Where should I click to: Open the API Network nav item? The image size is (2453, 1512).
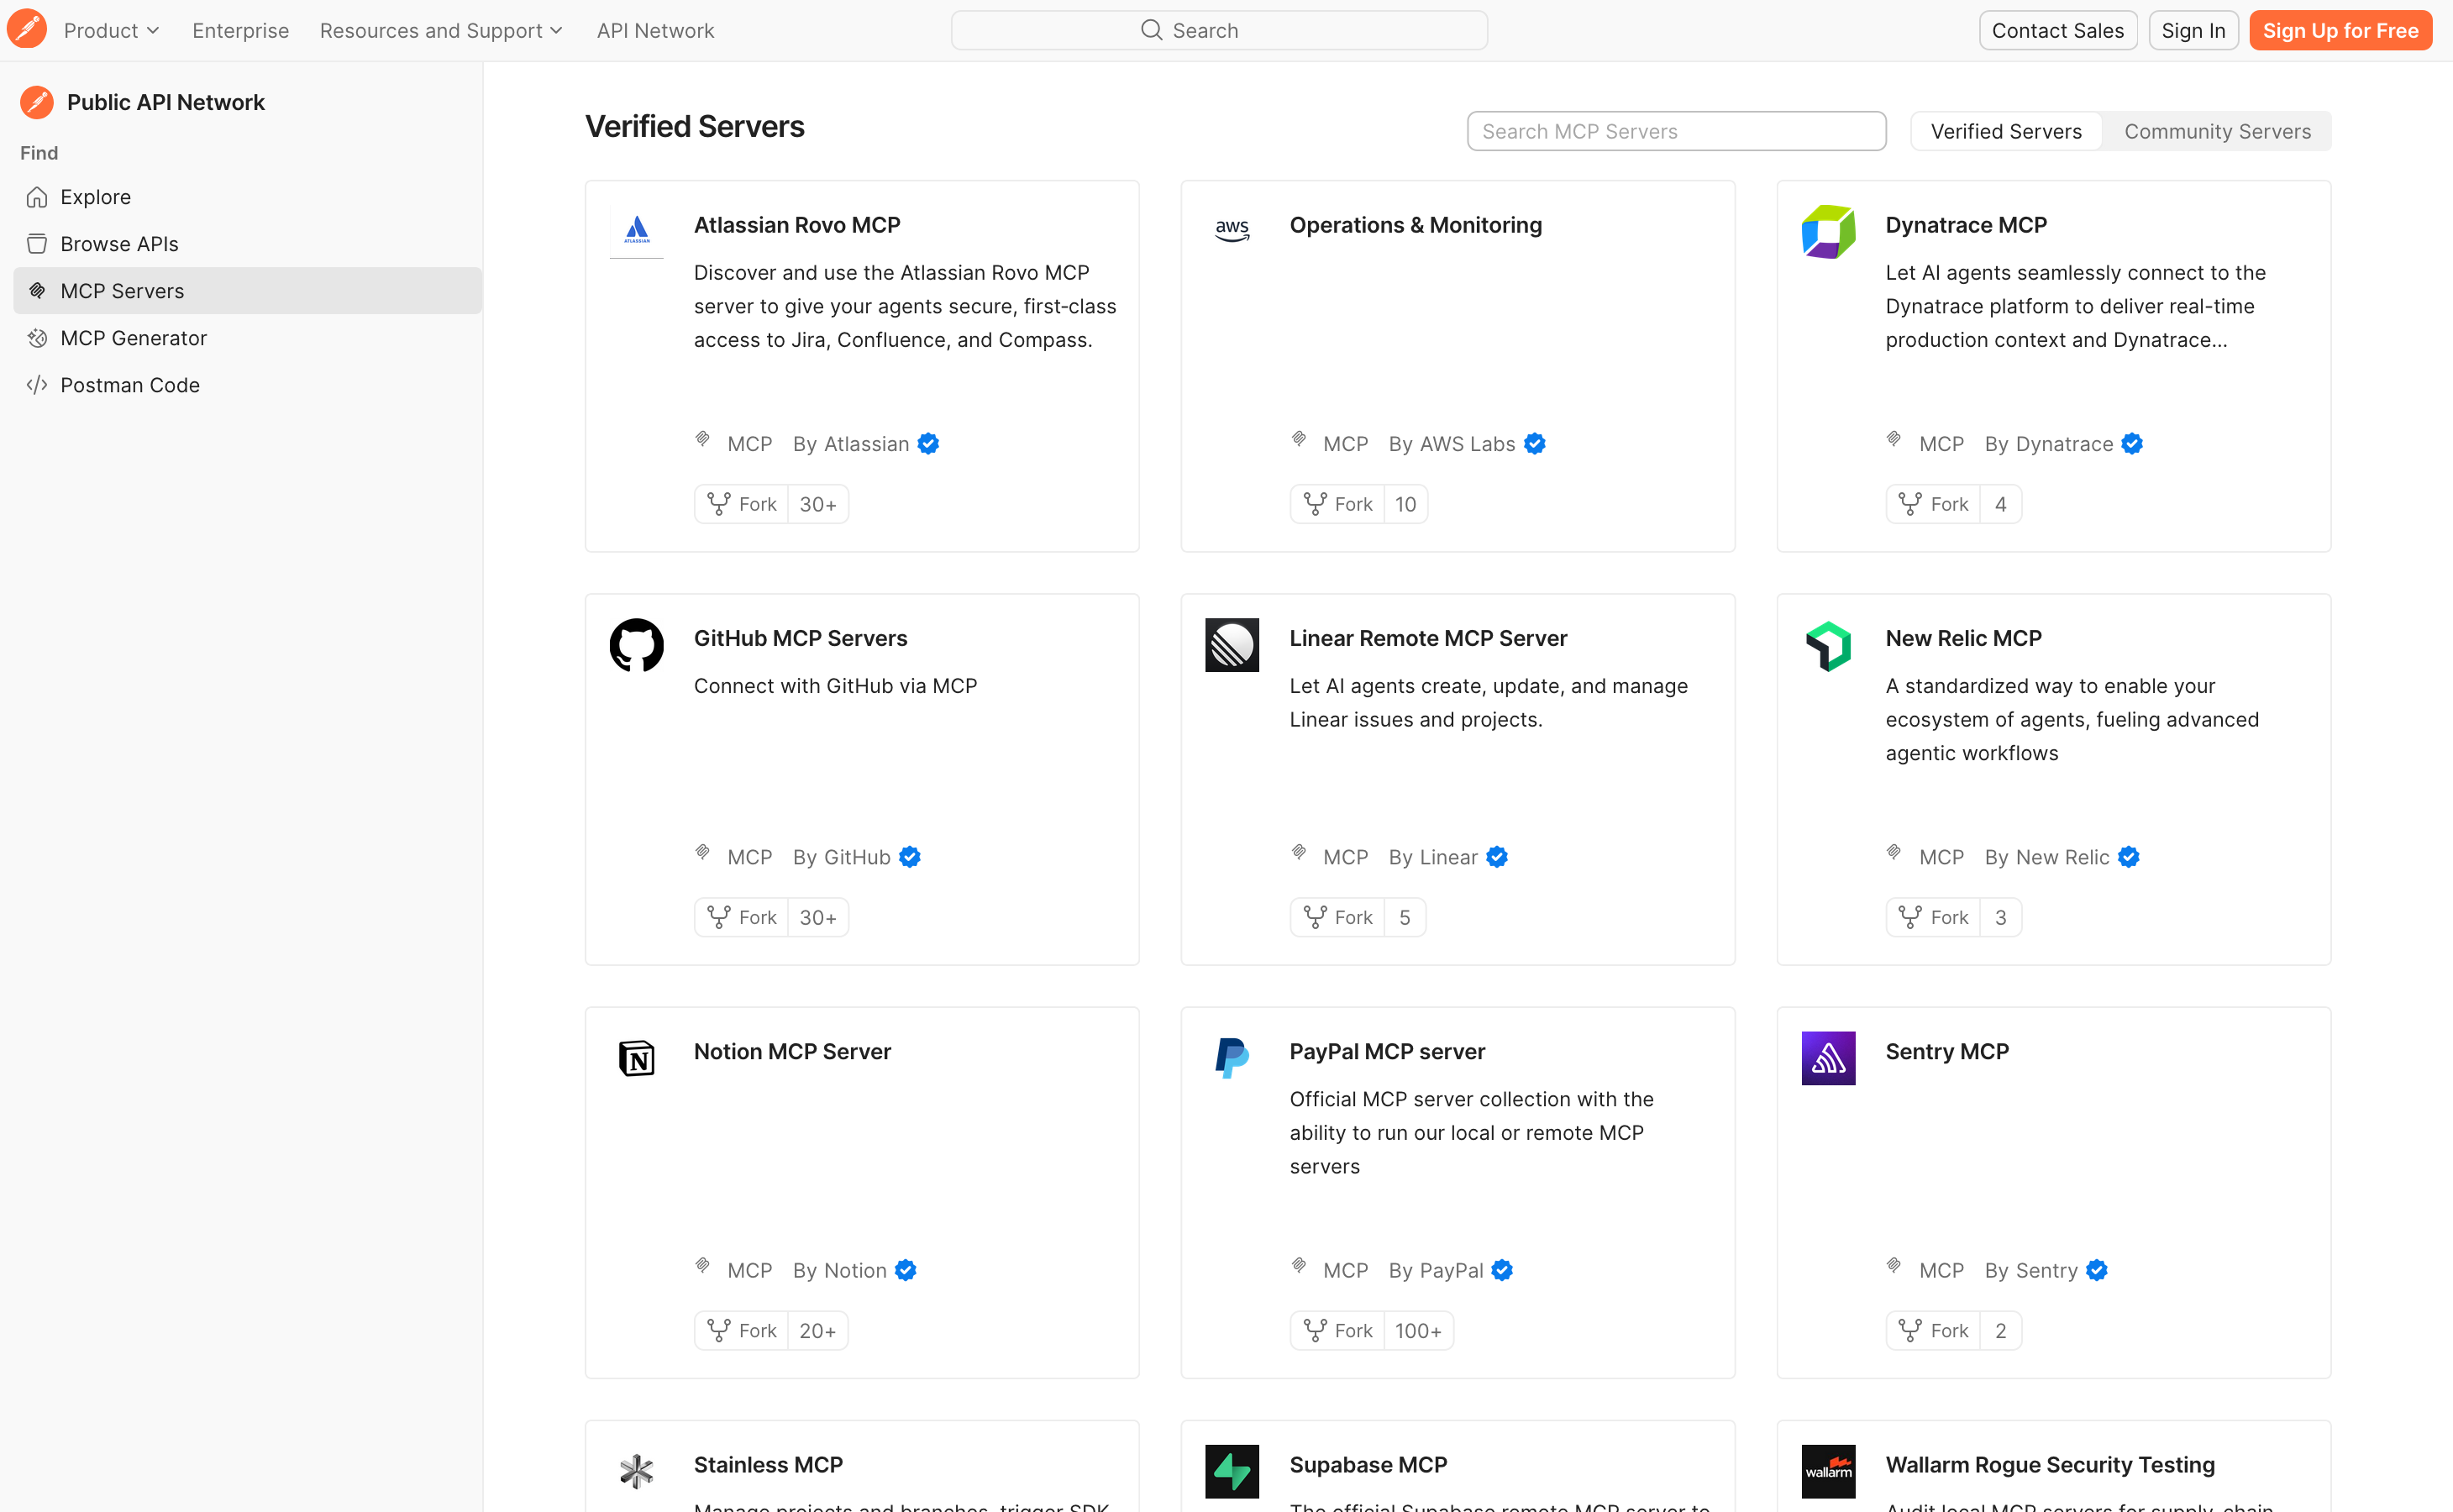pos(656,30)
